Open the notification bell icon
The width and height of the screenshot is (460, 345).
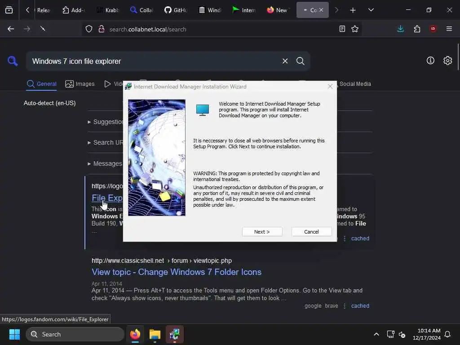[x=447, y=334]
